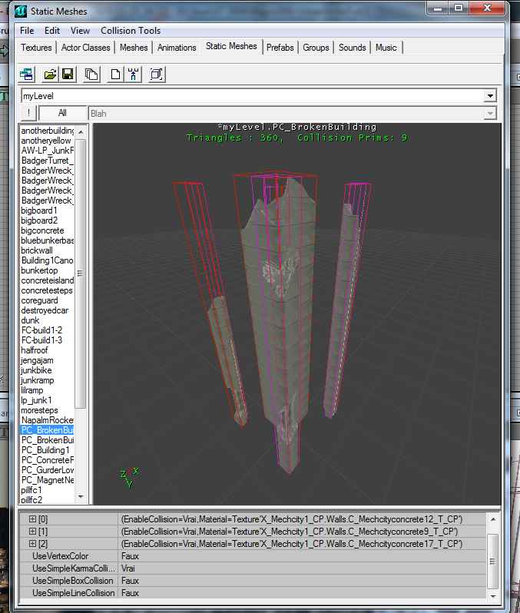Click the overlapping pages toolbar icon

click(91, 75)
